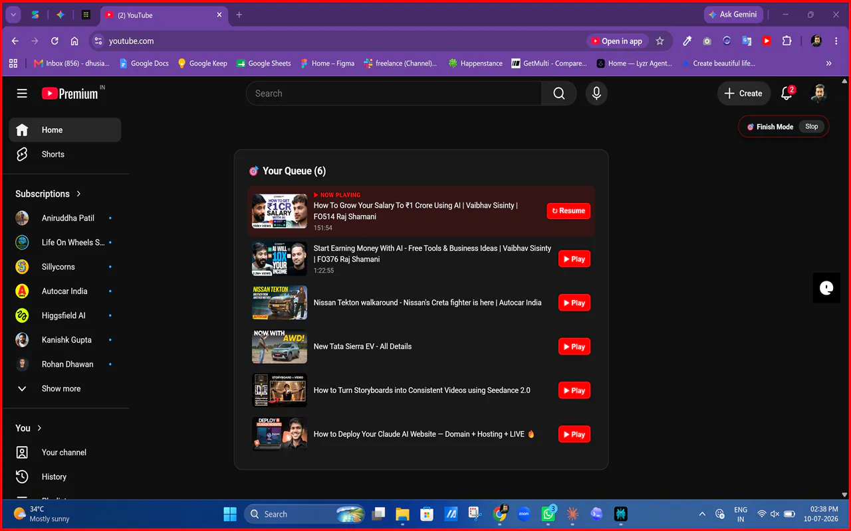Show more bookmarks with the double chevron
Screen dimensions: 851x531
[x=829, y=64]
